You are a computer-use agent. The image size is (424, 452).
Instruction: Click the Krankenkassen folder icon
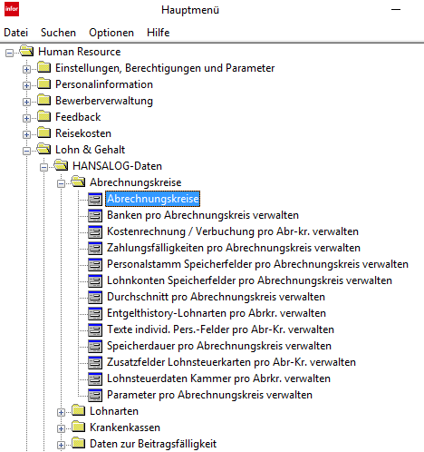(x=79, y=427)
